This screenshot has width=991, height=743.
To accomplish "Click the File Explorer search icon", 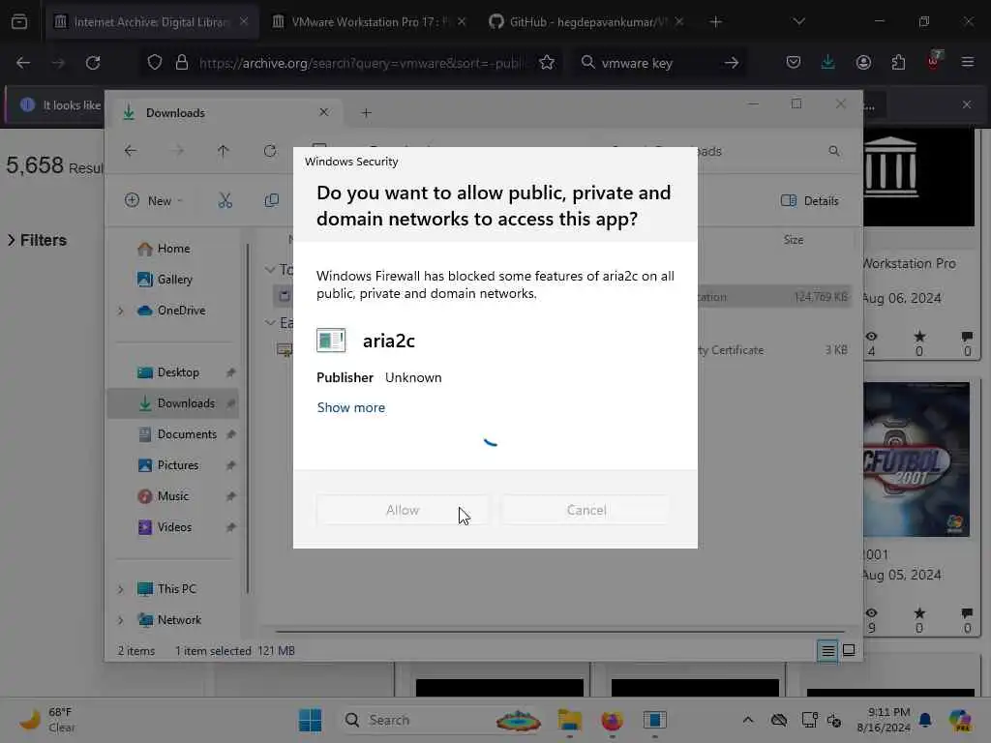I will (834, 151).
